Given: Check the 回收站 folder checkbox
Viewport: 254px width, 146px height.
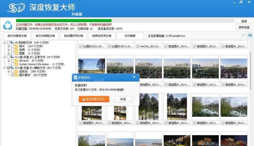Looking at the screenshot, I should click(13, 72).
